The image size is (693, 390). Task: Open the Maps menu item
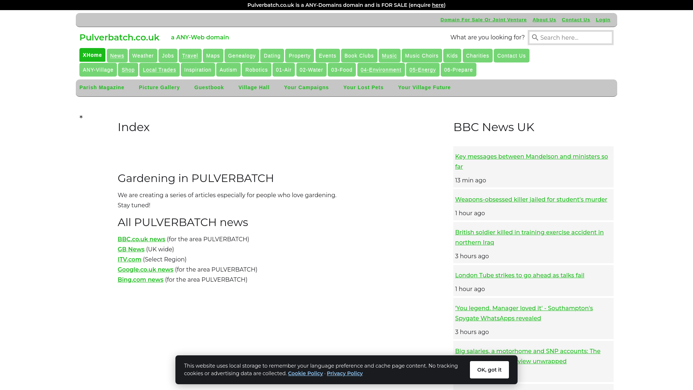pyautogui.click(x=213, y=56)
